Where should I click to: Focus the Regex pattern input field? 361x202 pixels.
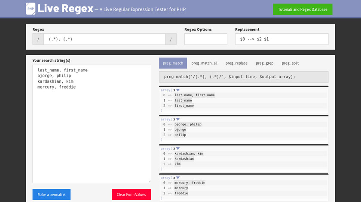(104, 39)
